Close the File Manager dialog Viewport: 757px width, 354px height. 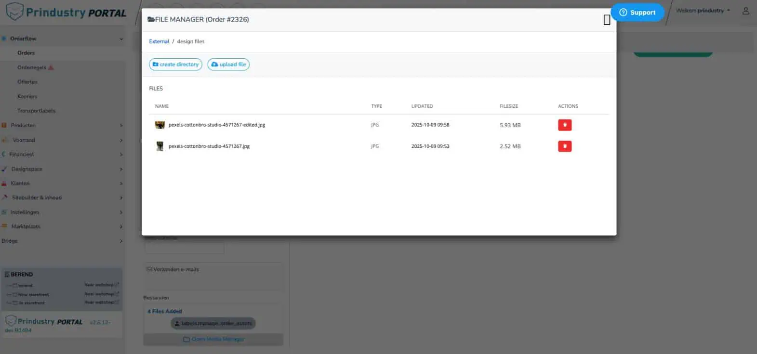[607, 20]
